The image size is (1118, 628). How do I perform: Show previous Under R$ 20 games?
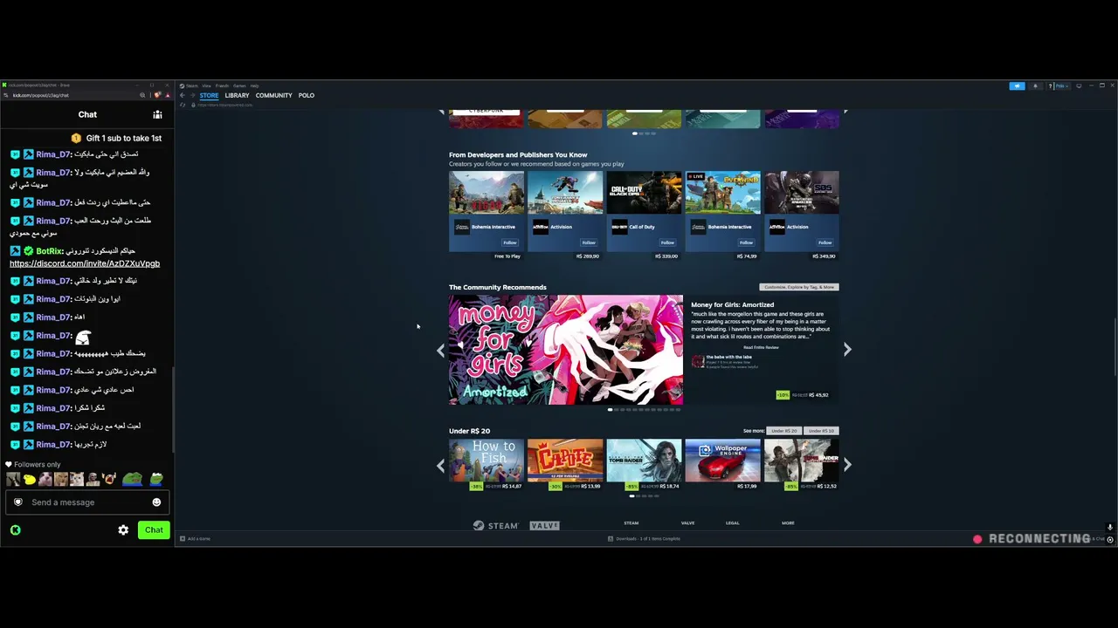(440, 465)
